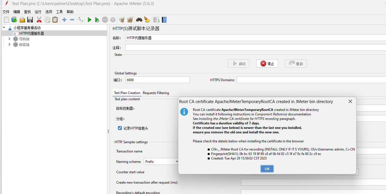Reset search with yellow broom icon
This screenshot has width=386, height=194.
tap(147, 20)
